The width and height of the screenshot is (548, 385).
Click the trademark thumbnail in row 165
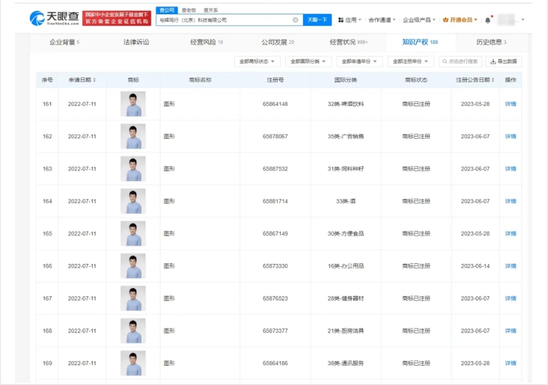coord(133,234)
